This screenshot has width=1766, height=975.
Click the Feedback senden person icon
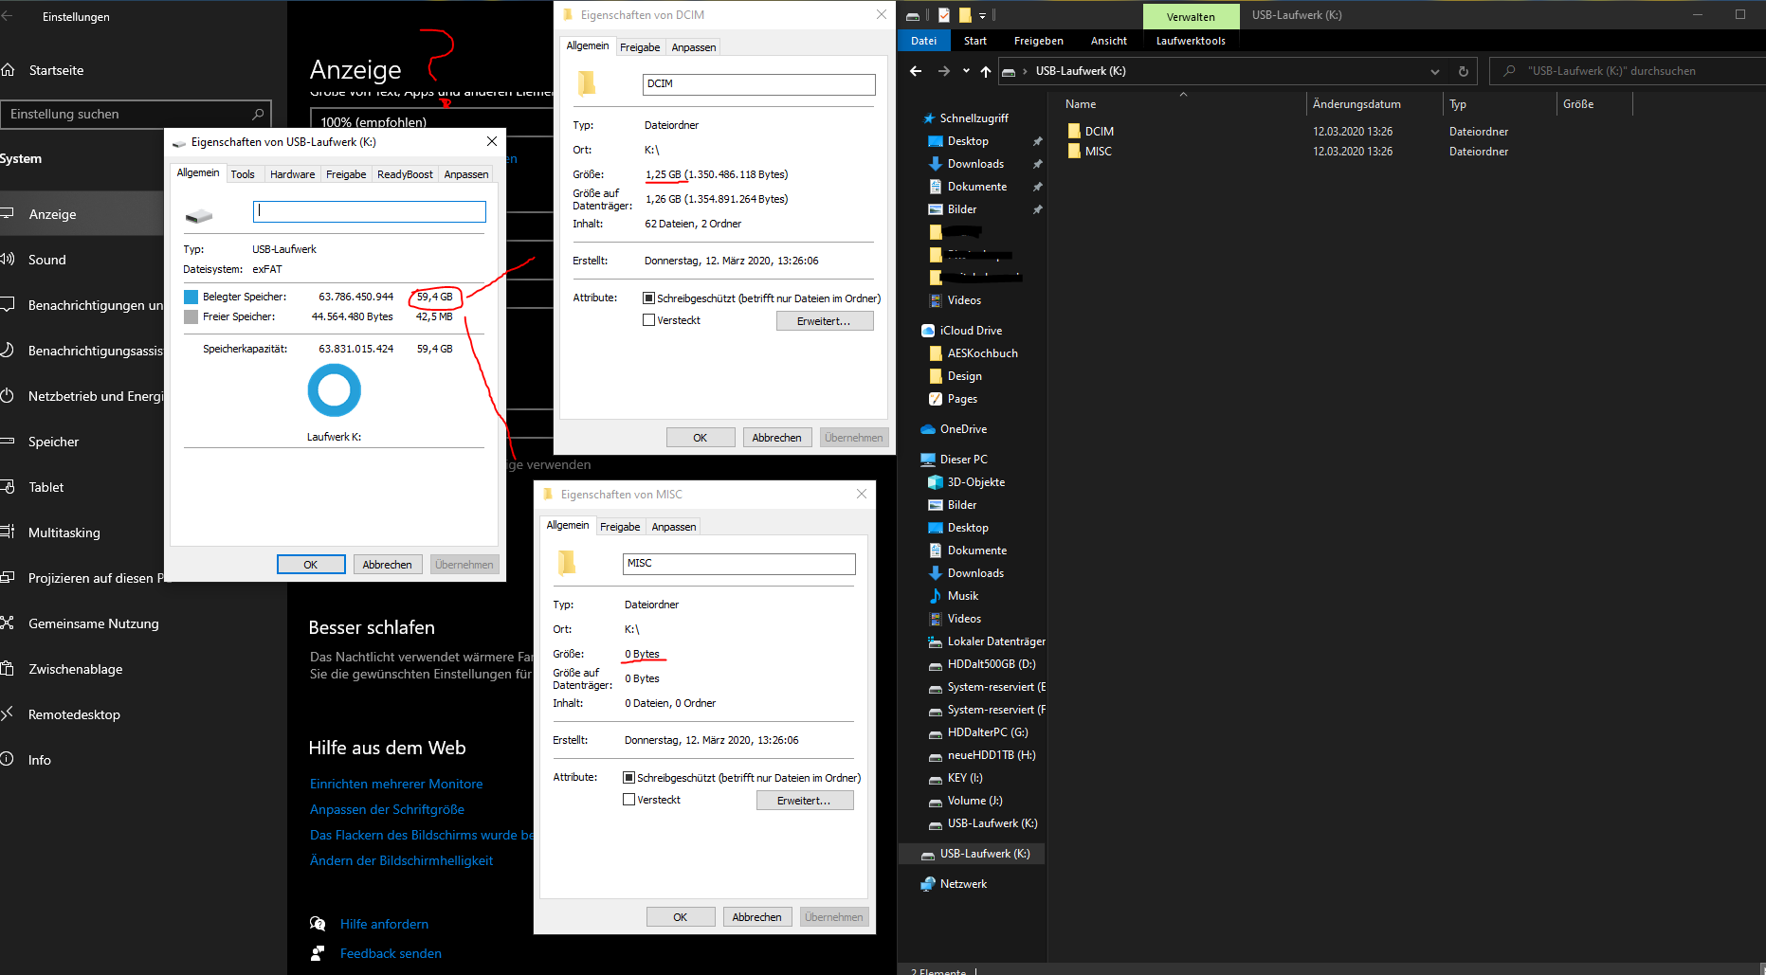tap(318, 953)
